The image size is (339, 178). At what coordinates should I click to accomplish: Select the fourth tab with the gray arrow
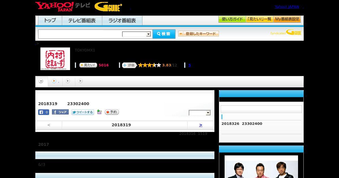coord(81,81)
